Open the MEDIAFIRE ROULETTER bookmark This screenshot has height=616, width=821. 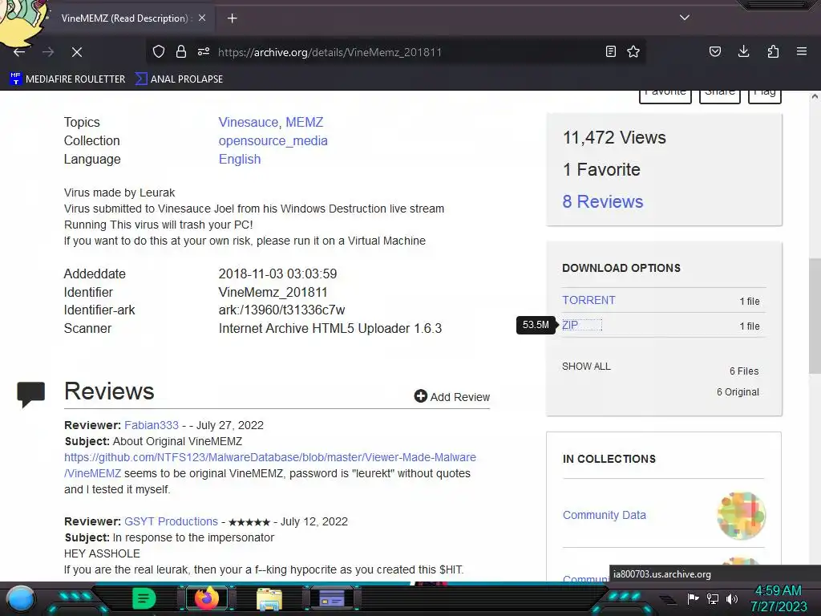click(67, 79)
